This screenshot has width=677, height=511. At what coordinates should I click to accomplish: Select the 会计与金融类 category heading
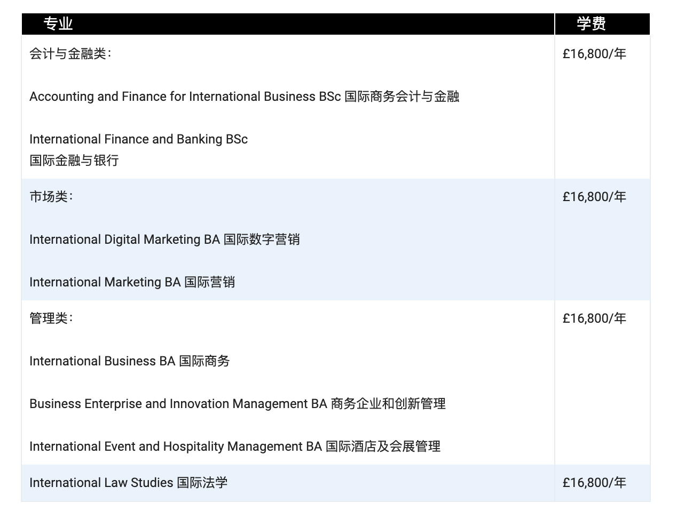click(70, 54)
